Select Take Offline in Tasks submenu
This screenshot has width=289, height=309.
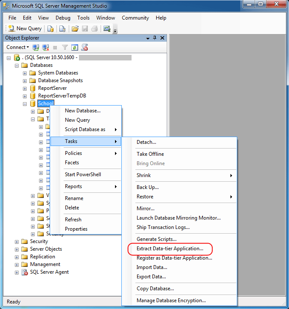[x=180, y=154]
